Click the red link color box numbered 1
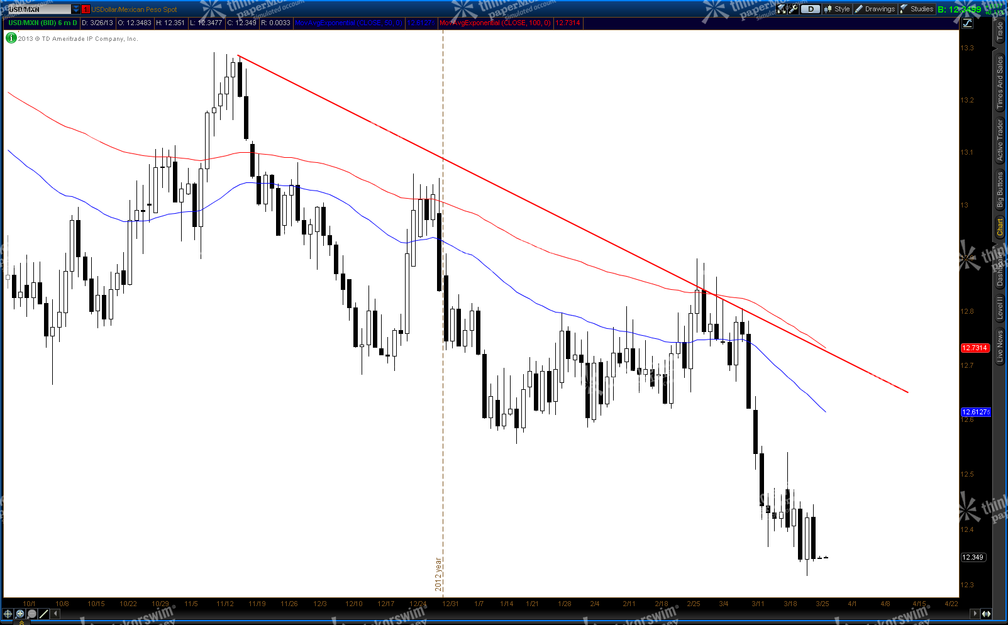The width and height of the screenshot is (1008, 625). pos(86,9)
